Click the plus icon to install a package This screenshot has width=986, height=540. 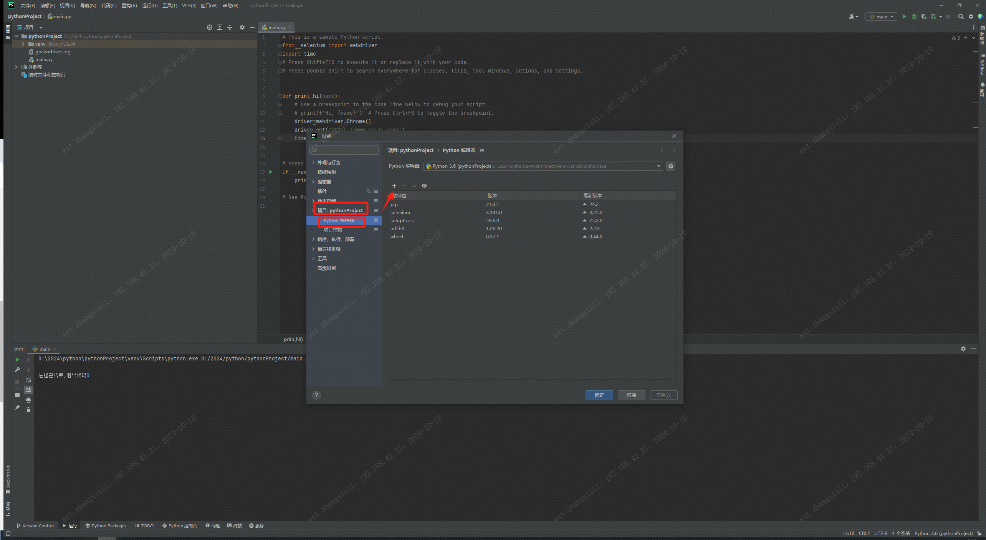(394, 186)
